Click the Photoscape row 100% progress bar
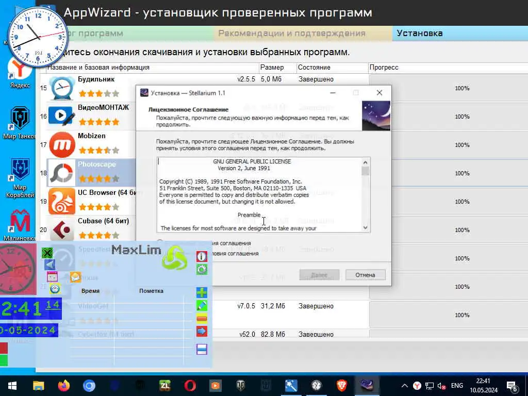Viewport: 528px width, 396px height. pos(449,173)
